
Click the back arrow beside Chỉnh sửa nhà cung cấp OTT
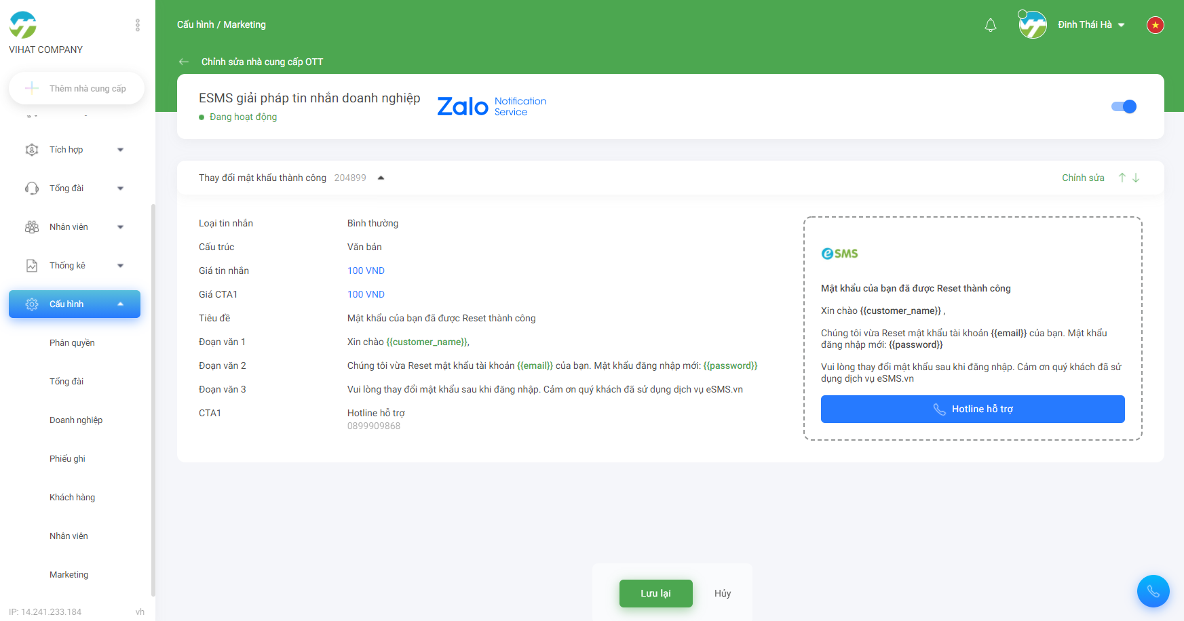coord(184,62)
